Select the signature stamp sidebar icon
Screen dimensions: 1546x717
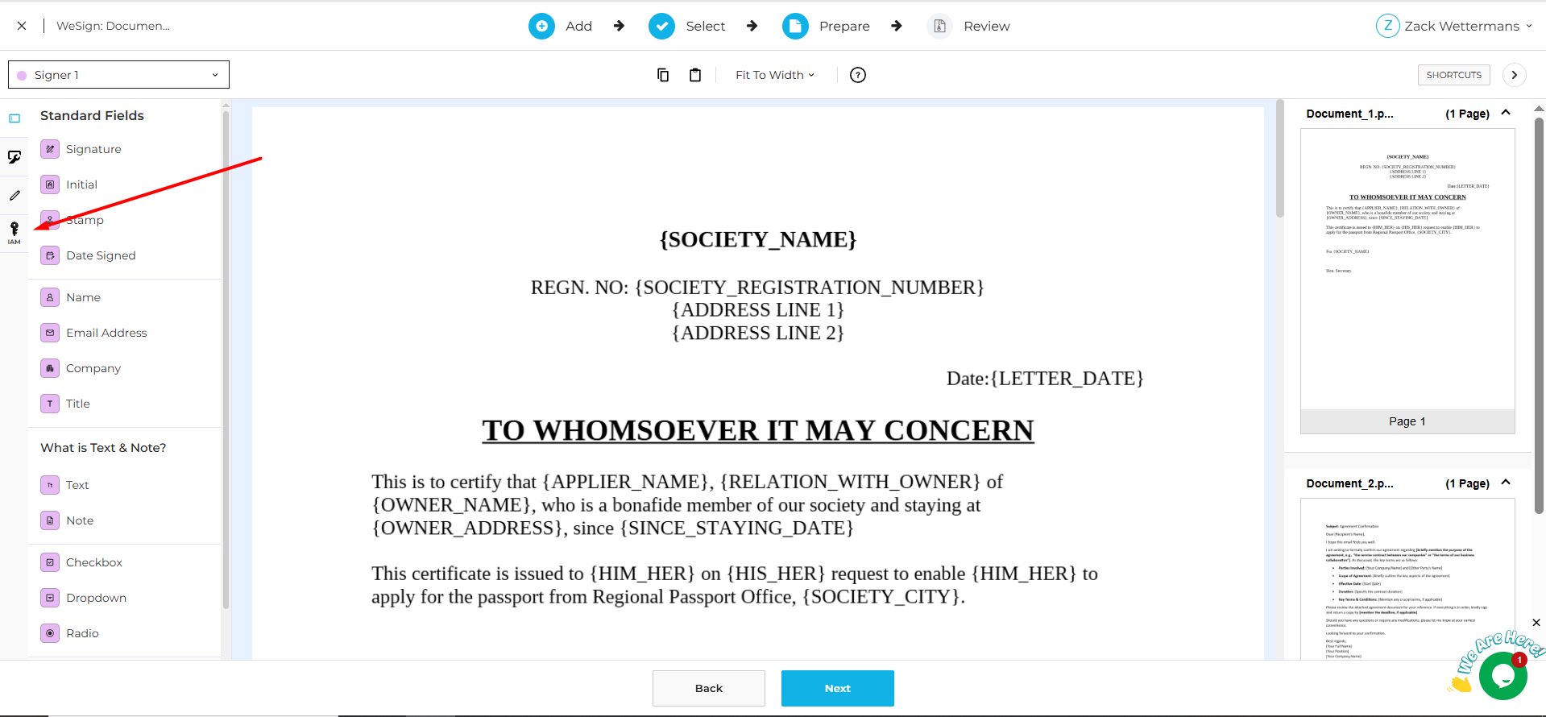[15, 157]
